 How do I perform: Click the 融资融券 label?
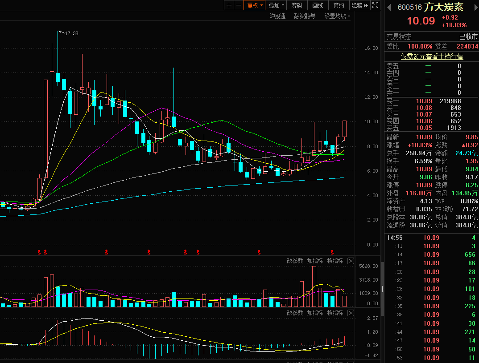click(x=305, y=16)
